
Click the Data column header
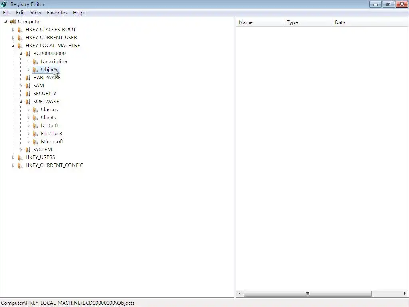(x=370, y=22)
